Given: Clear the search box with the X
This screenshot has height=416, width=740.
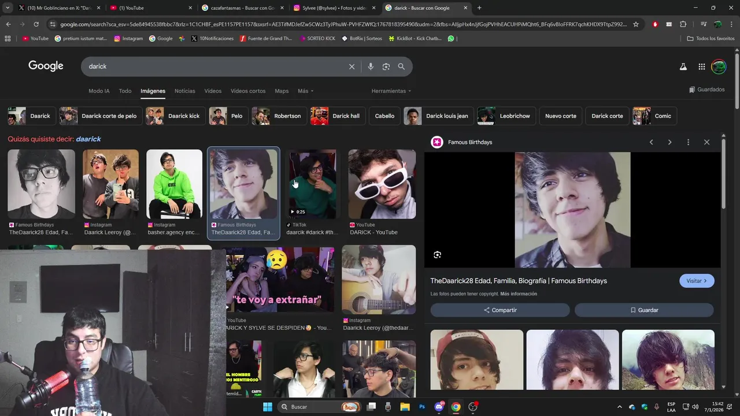Looking at the screenshot, I should [351, 66].
